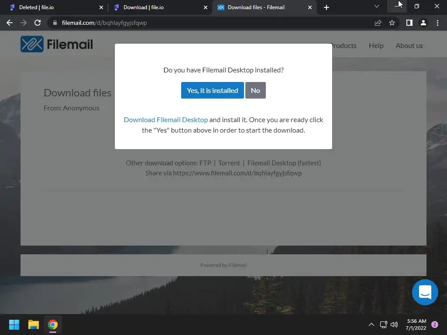Viewport: 447px width, 335px height.
Task: Open notification center badge
Action: [435, 325]
